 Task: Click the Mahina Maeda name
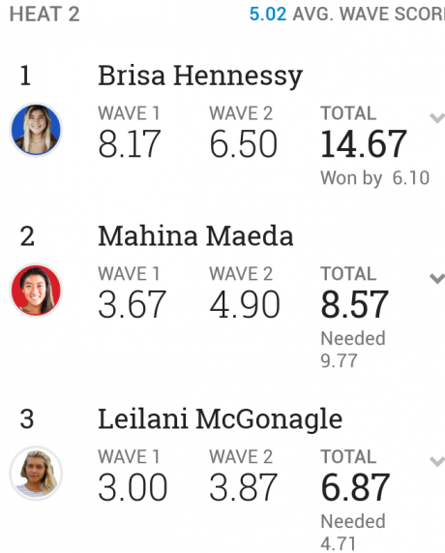tap(195, 235)
